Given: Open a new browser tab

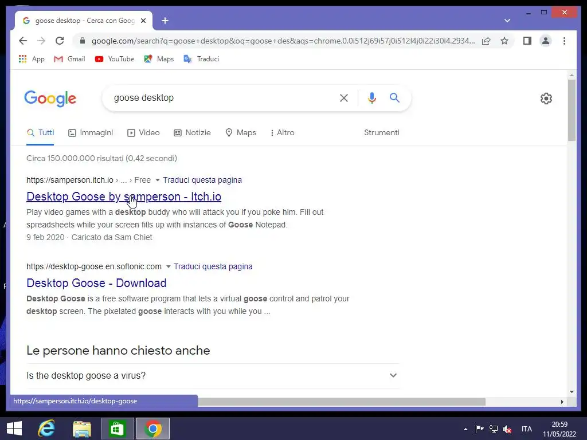Looking at the screenshot, I should click(x=165, y=21).
